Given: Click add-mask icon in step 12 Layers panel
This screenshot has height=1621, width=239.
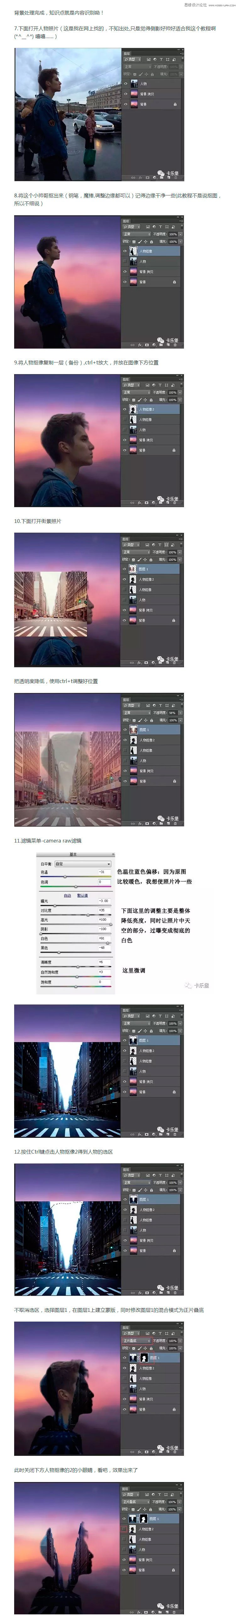Looking at the screenshot, I should click(147, 1293).
